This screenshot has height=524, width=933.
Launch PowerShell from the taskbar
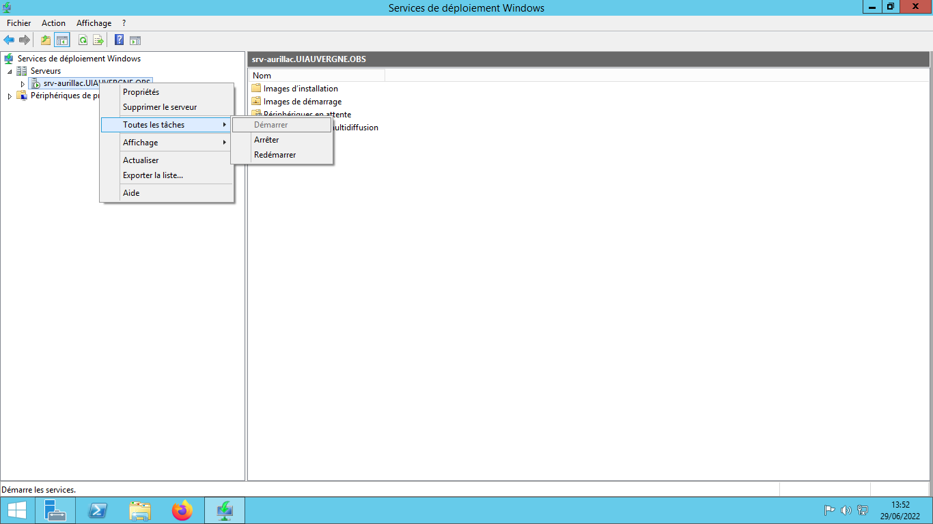point(97,510)
